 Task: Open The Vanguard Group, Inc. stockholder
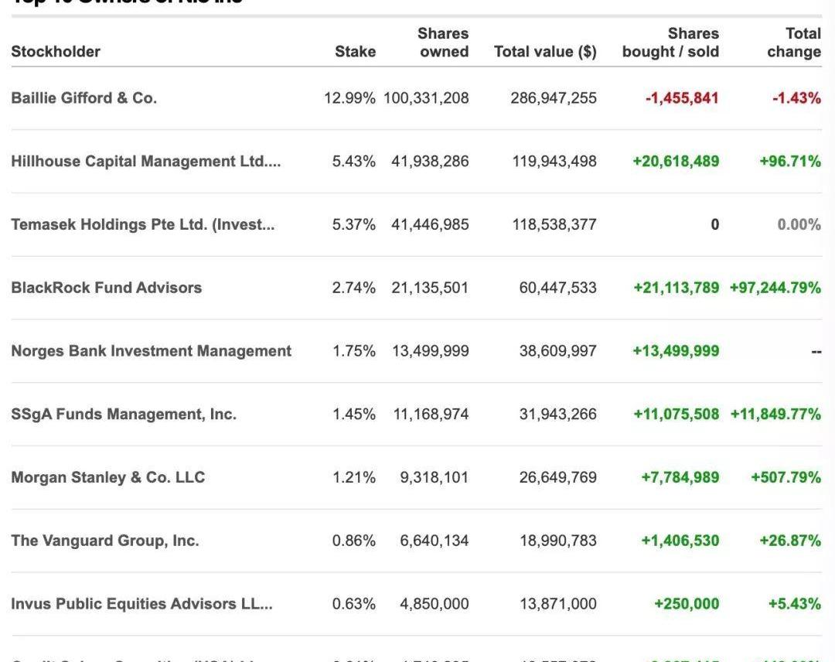105,541
